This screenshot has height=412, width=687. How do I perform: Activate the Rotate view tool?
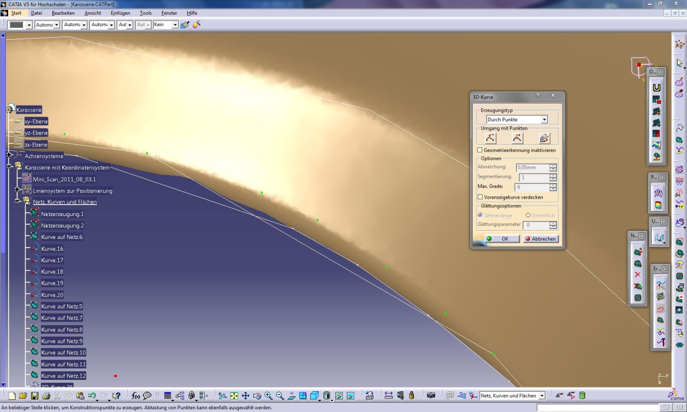coord(257,396)
